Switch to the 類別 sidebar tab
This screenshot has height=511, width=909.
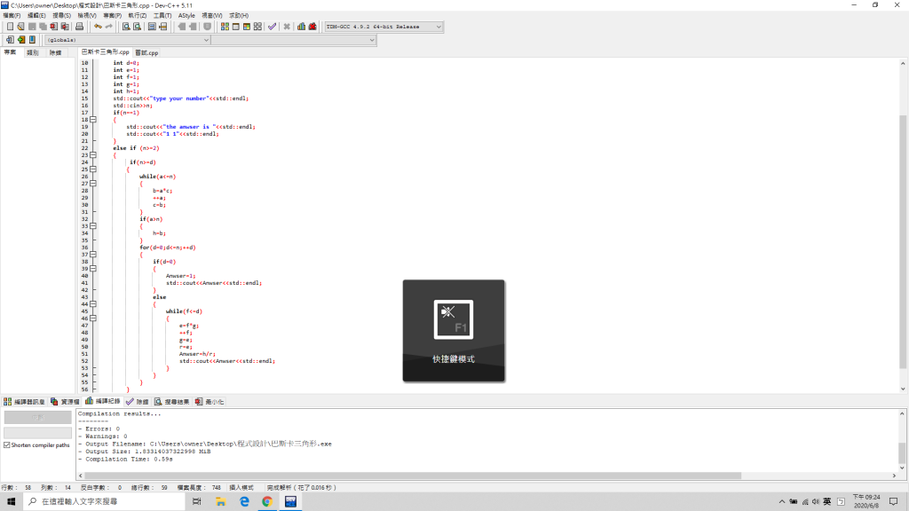[x=33, y=52]
